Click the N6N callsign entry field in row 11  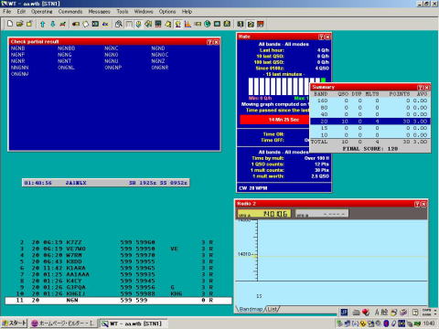(72, 300)
